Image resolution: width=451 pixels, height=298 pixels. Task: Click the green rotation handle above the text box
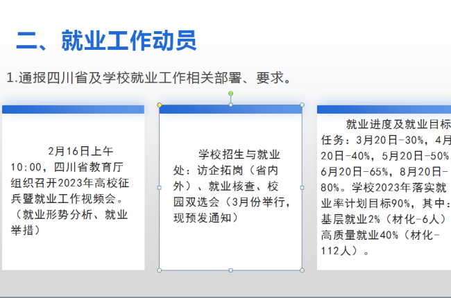(x=231, y=93)
